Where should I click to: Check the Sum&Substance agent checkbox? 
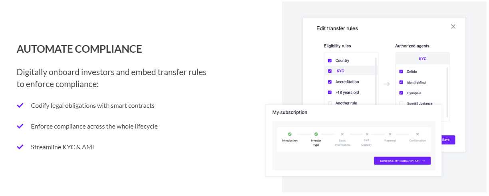pyautogui.click(x=401, y=103)
